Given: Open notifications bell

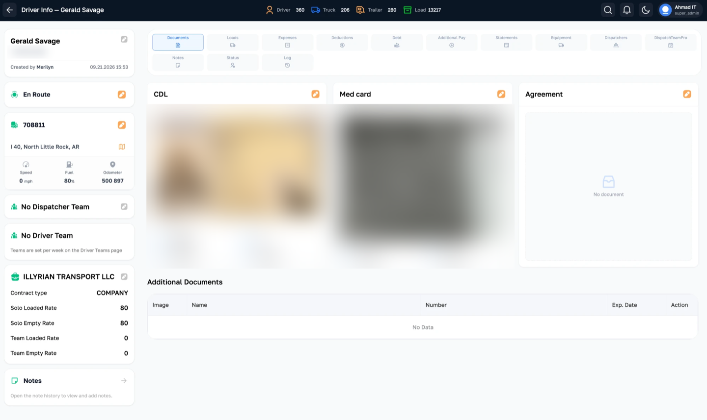Looking at the screenshot, I should (627, 10).
